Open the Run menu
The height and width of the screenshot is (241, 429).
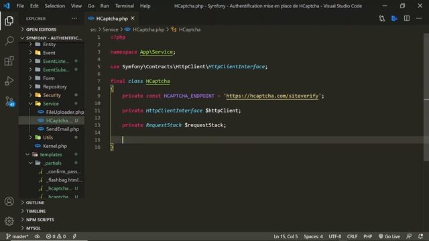[x=105, y=6]
